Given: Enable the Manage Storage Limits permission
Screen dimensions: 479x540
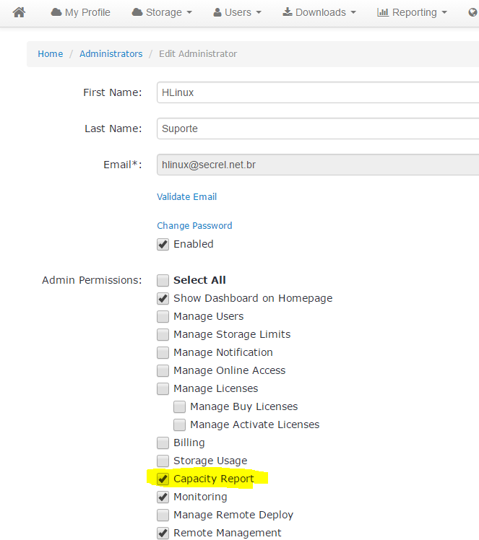Looking at the screenshot, I should [x=163, y=334].
